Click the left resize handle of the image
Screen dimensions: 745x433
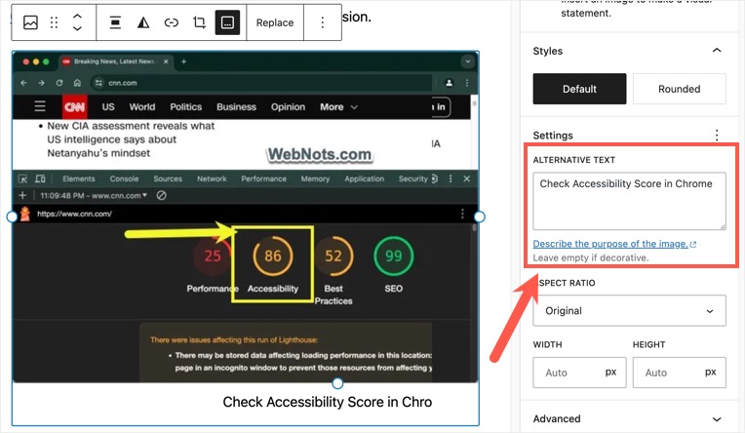[12, 216]
